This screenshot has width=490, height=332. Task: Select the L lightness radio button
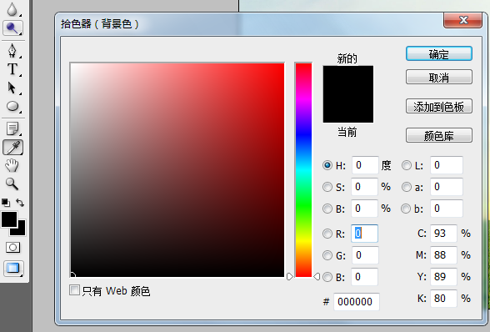[x=407, y=165]
